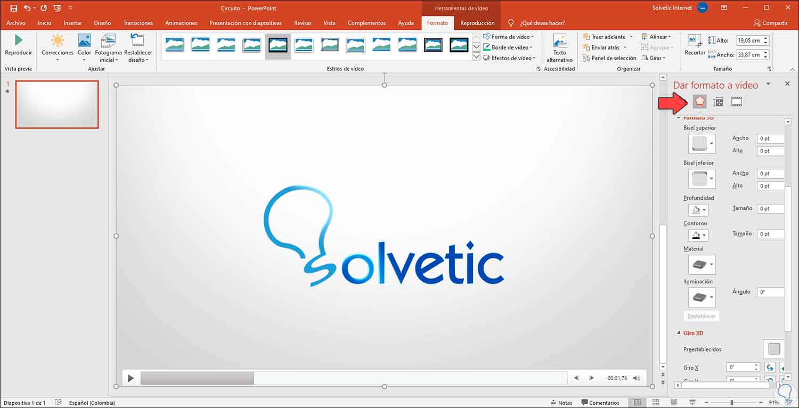Viewport: 799px width, 408px height.
Task: Step the video backward one frame
Action: pos(576,378)
